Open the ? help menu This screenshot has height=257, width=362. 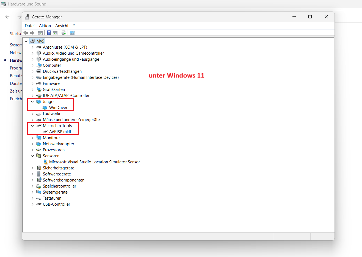[74, 26]
